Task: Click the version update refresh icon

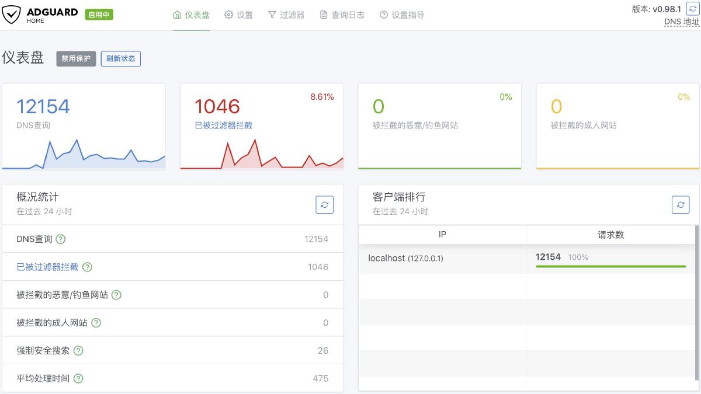Action: (x=693, y=9)
